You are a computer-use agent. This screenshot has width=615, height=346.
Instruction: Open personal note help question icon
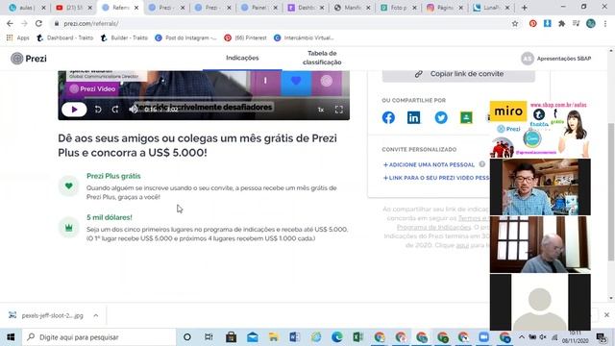coord(482,164)
